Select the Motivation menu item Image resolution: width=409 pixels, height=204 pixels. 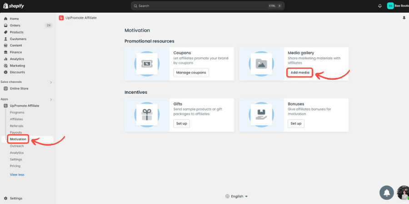tap(18, 139)
